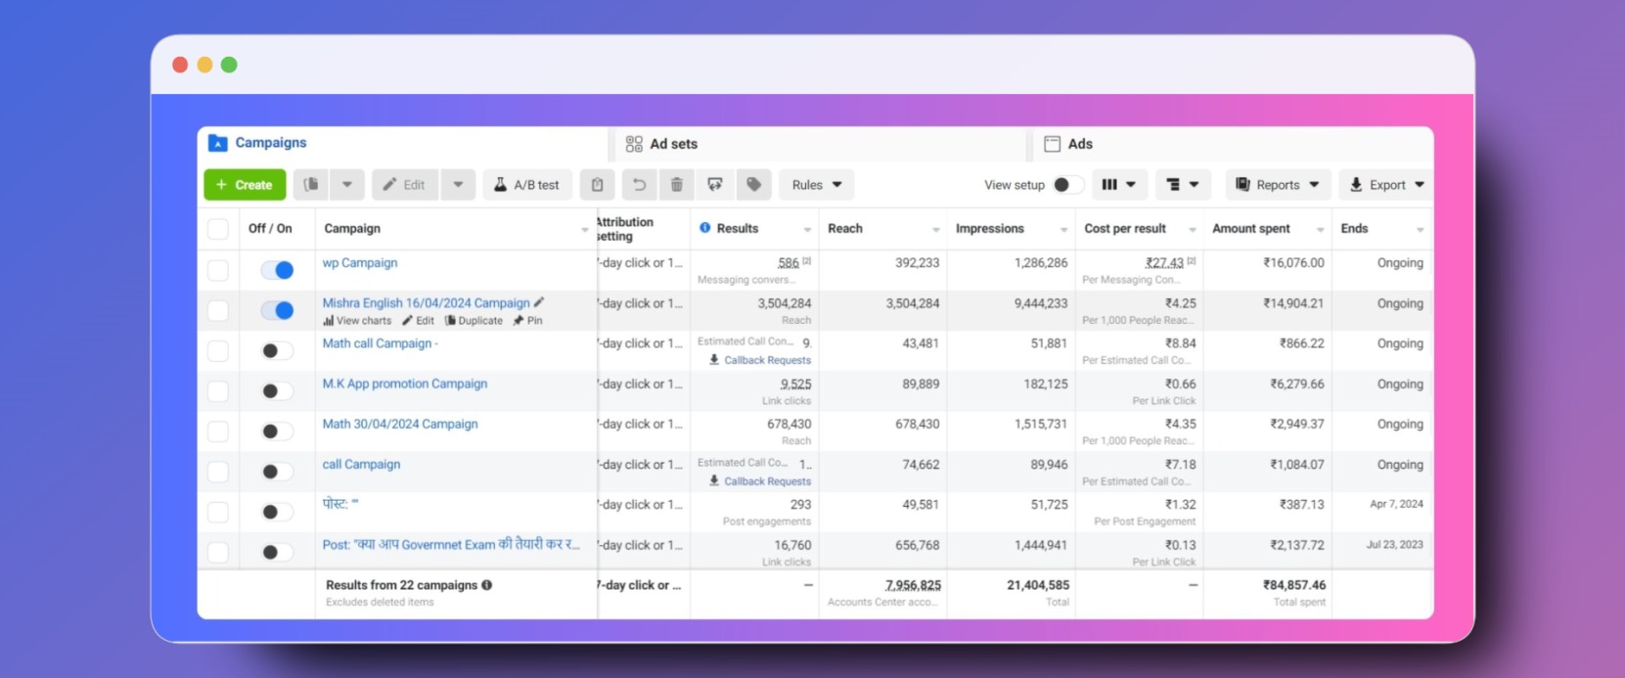Viewport: 1625px width, 678px height.
Task: Open the columns layout icon menu
Action: coord(1119,185)
